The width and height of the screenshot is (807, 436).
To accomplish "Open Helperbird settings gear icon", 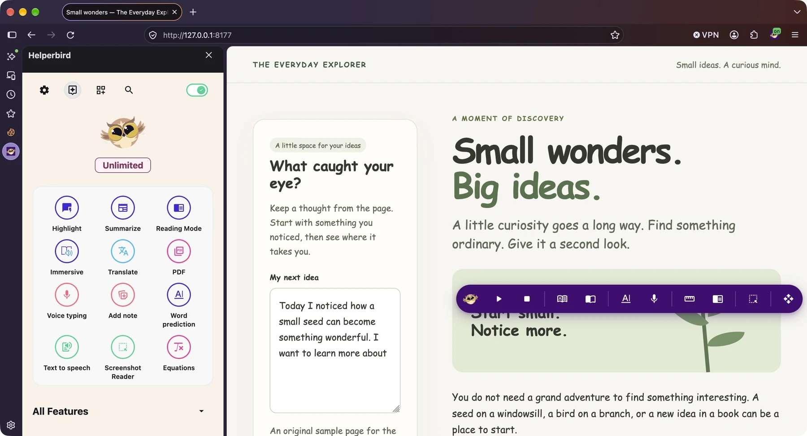I will 44,90.
